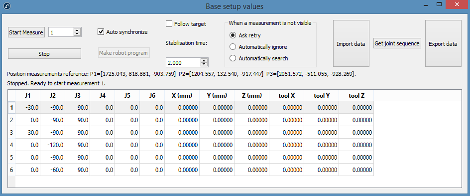Click the app icon in the title bar
Screen dimensions: 470x196
[7, 6]
